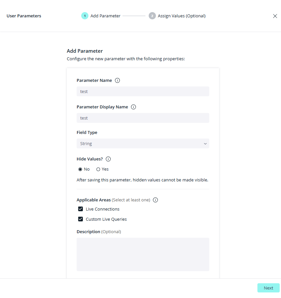
Task: Switch to Assign Values (Optional) step
Action: tap(181, 16)
